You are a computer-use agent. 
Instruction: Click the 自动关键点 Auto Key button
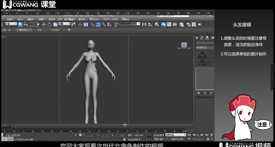[x=159, y=135]
